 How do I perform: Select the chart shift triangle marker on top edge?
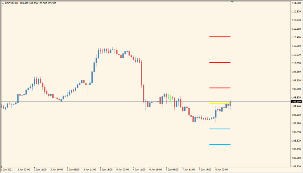click(x=232, y=2)
